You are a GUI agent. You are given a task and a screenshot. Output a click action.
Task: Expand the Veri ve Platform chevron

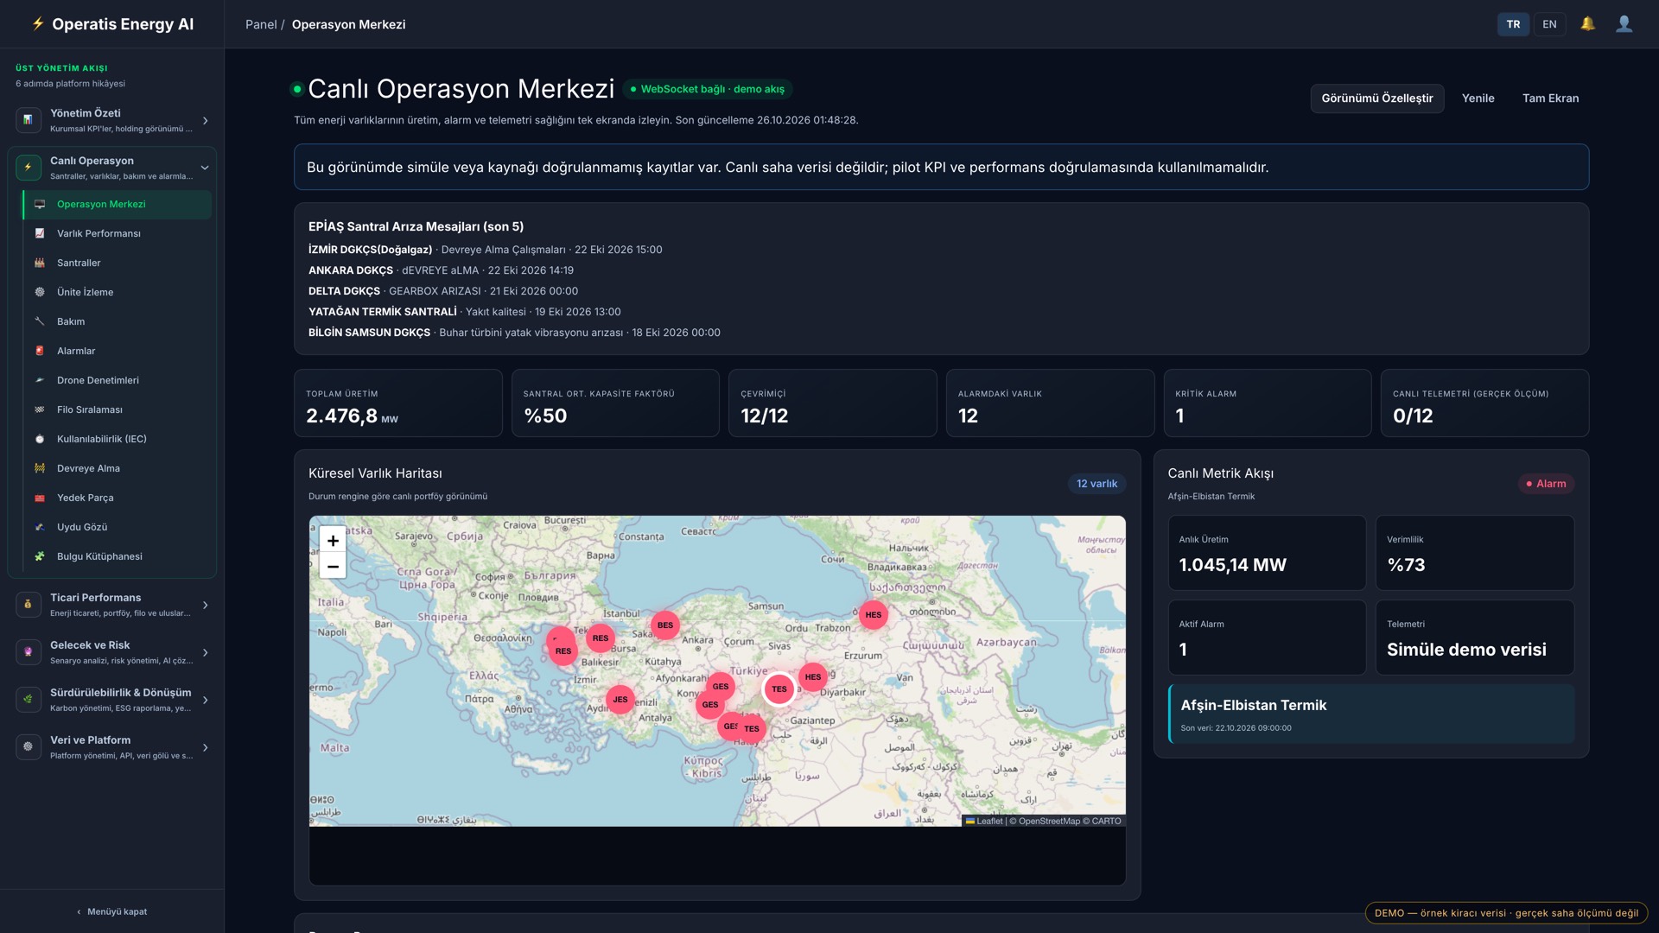click(x=206, y=748)
